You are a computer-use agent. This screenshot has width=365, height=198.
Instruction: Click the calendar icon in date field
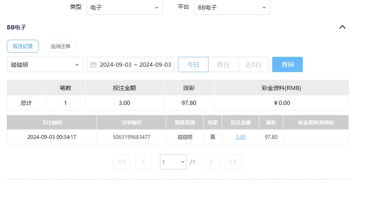93,65
